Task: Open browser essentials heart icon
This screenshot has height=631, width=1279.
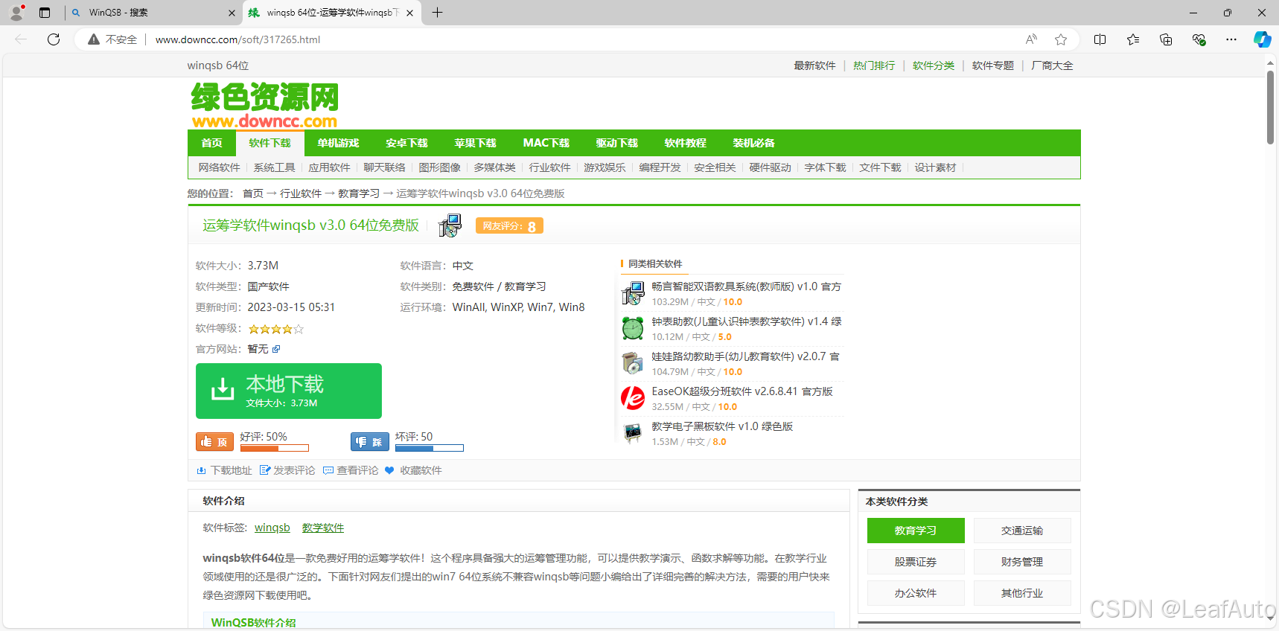Action: (1199, 39)
